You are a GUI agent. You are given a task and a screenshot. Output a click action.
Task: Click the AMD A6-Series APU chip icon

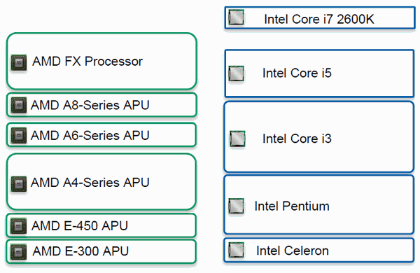(x=19, y=135)
